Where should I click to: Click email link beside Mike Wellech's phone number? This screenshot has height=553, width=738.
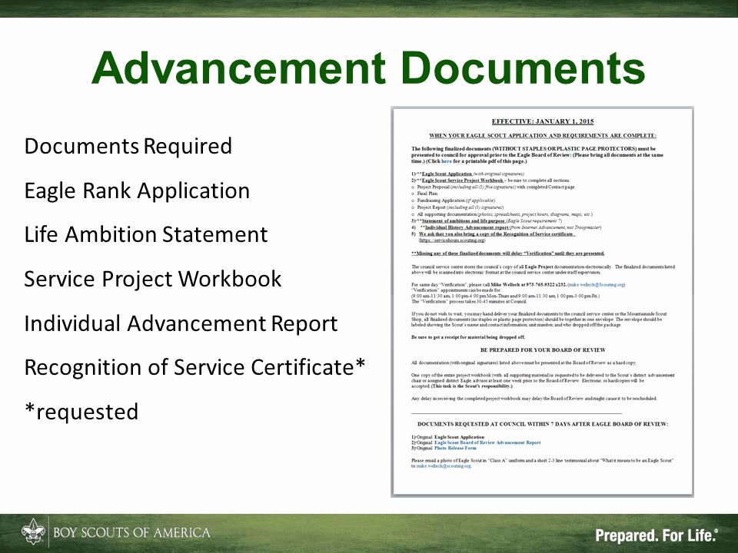[x=597, y=284]
